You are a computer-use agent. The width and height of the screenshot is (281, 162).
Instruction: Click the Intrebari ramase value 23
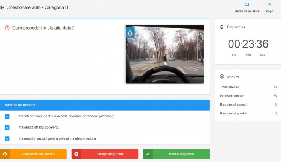click(275, 96)
